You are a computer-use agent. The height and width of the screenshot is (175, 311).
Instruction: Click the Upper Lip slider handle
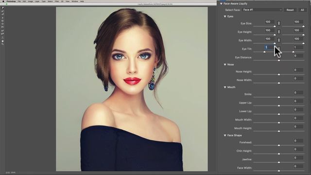[279, 105]
